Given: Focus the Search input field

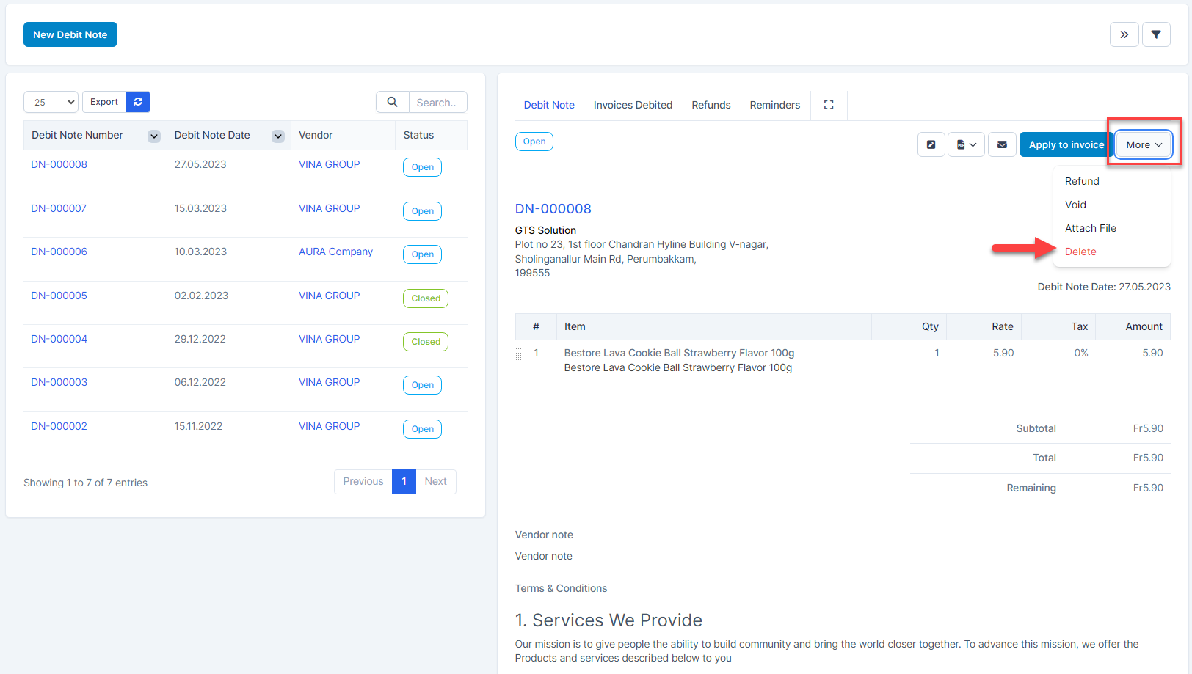Looking at the screenshot, I should pyautogui.click(x=437, y=103).
